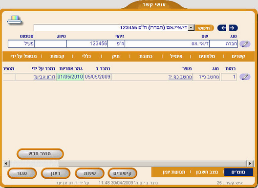Open the קבוצות tab
This screenshot has height=188, width=258.
[x=57, y=57]
